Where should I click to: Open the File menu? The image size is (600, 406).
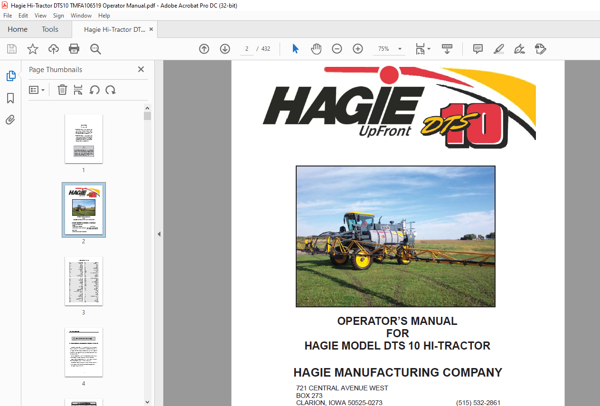pyautogui.click(x=8, y=16)
